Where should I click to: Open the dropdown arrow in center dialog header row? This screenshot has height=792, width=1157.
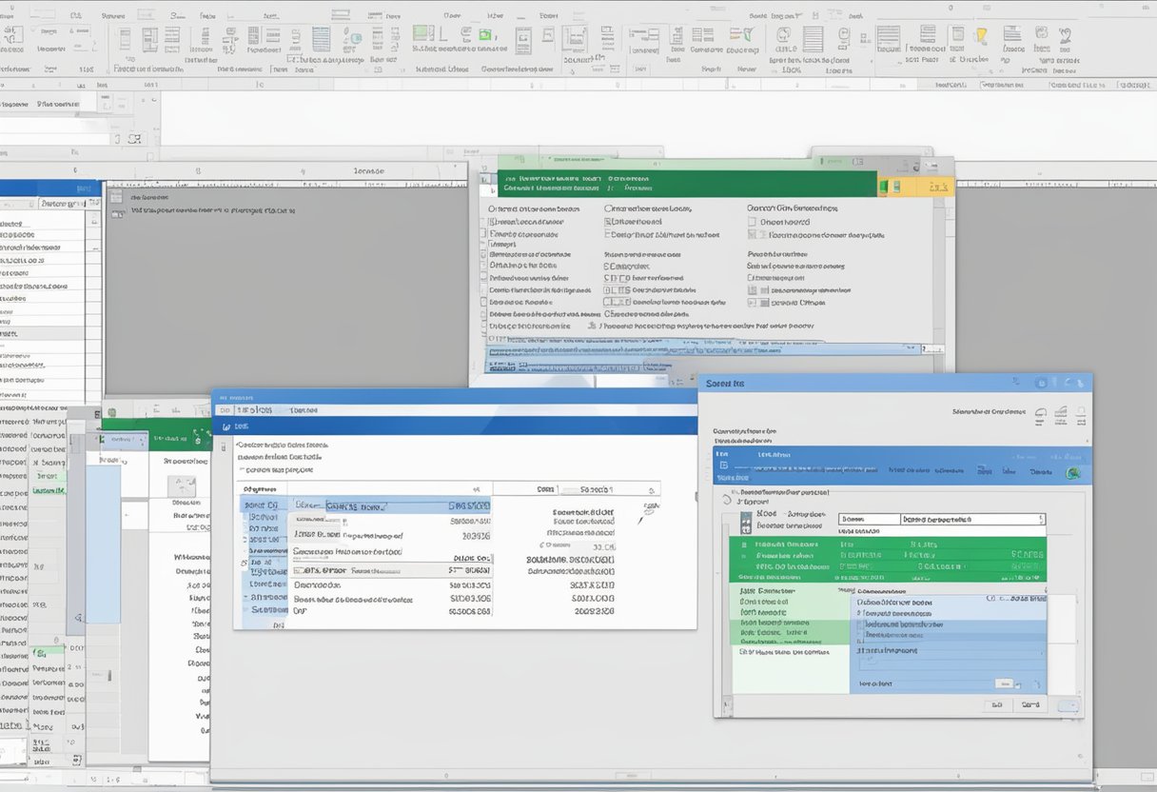pos(651,489)
